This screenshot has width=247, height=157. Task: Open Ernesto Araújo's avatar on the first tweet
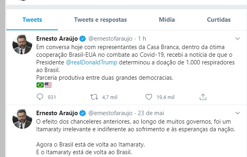point(22,44)
